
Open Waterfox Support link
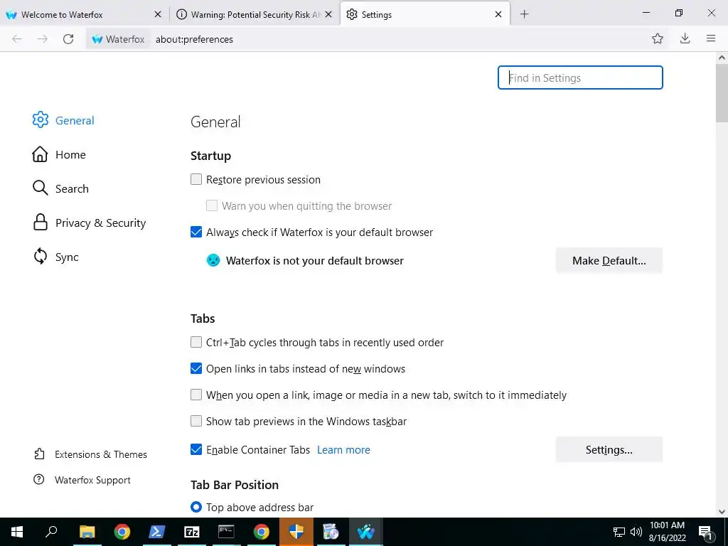[82, 480]
